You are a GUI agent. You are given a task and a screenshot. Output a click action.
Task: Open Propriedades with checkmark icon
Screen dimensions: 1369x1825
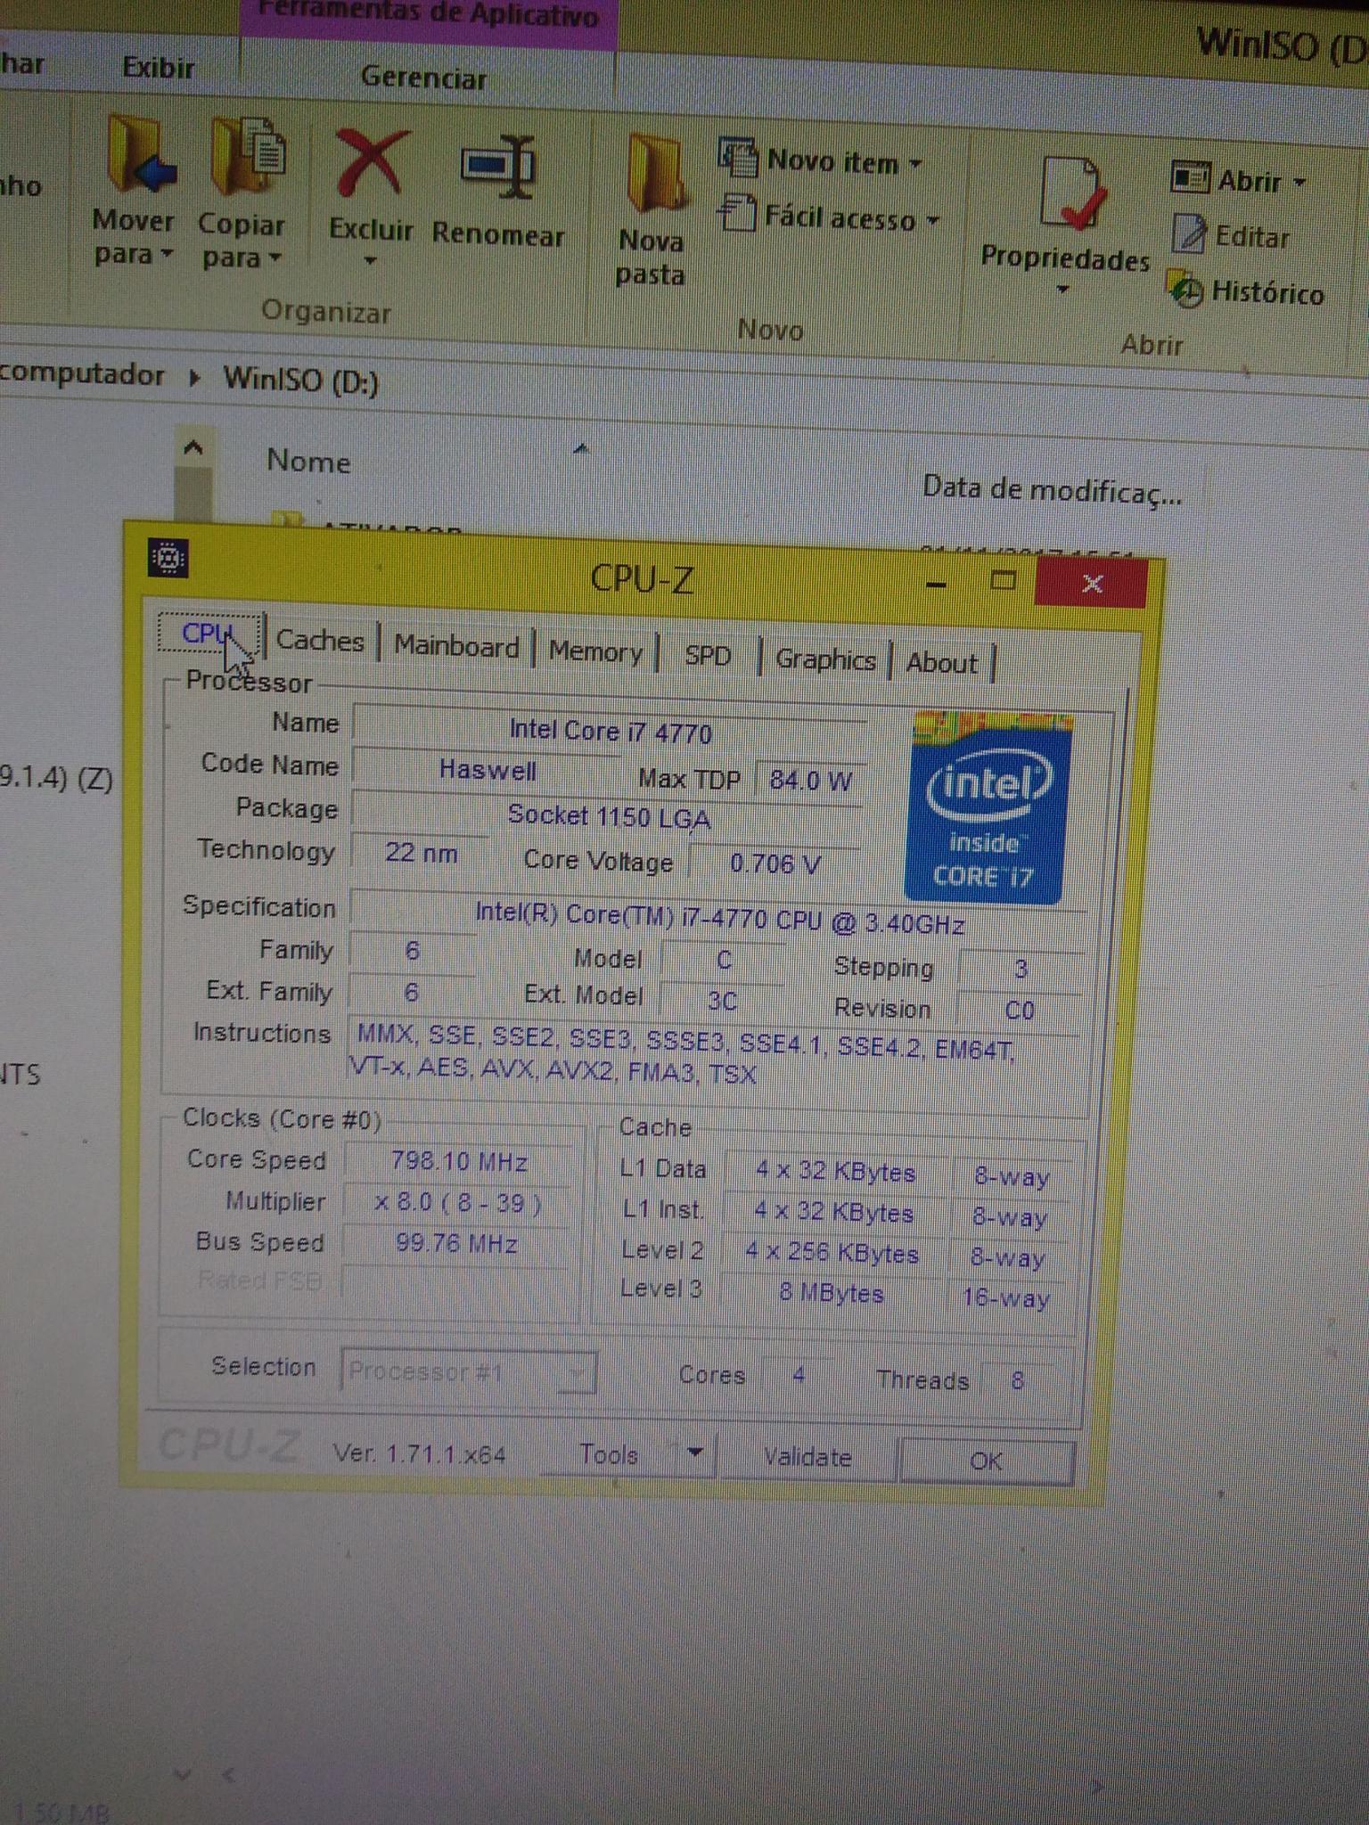click(x=1072, y=194)
